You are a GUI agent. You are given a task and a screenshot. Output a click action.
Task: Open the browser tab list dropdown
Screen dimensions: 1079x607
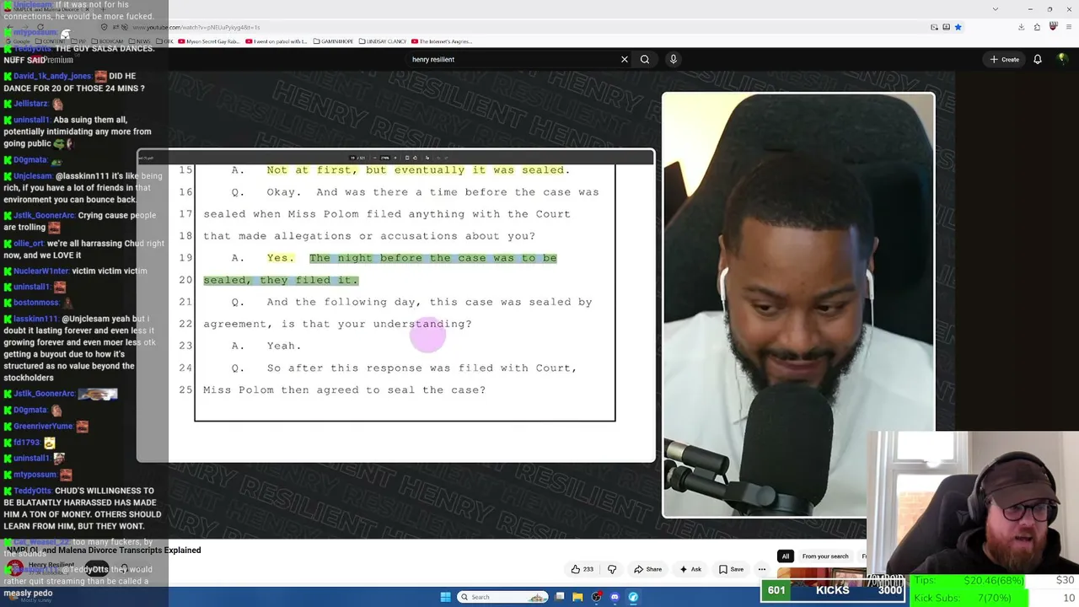tap(996, 8)
